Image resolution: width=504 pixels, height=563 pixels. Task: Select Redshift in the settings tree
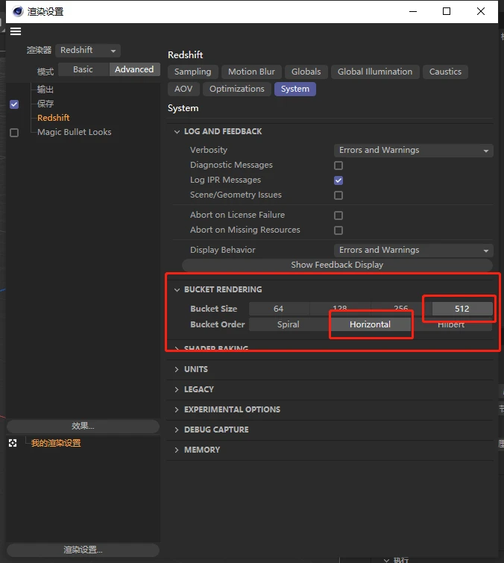pos(54,118)
